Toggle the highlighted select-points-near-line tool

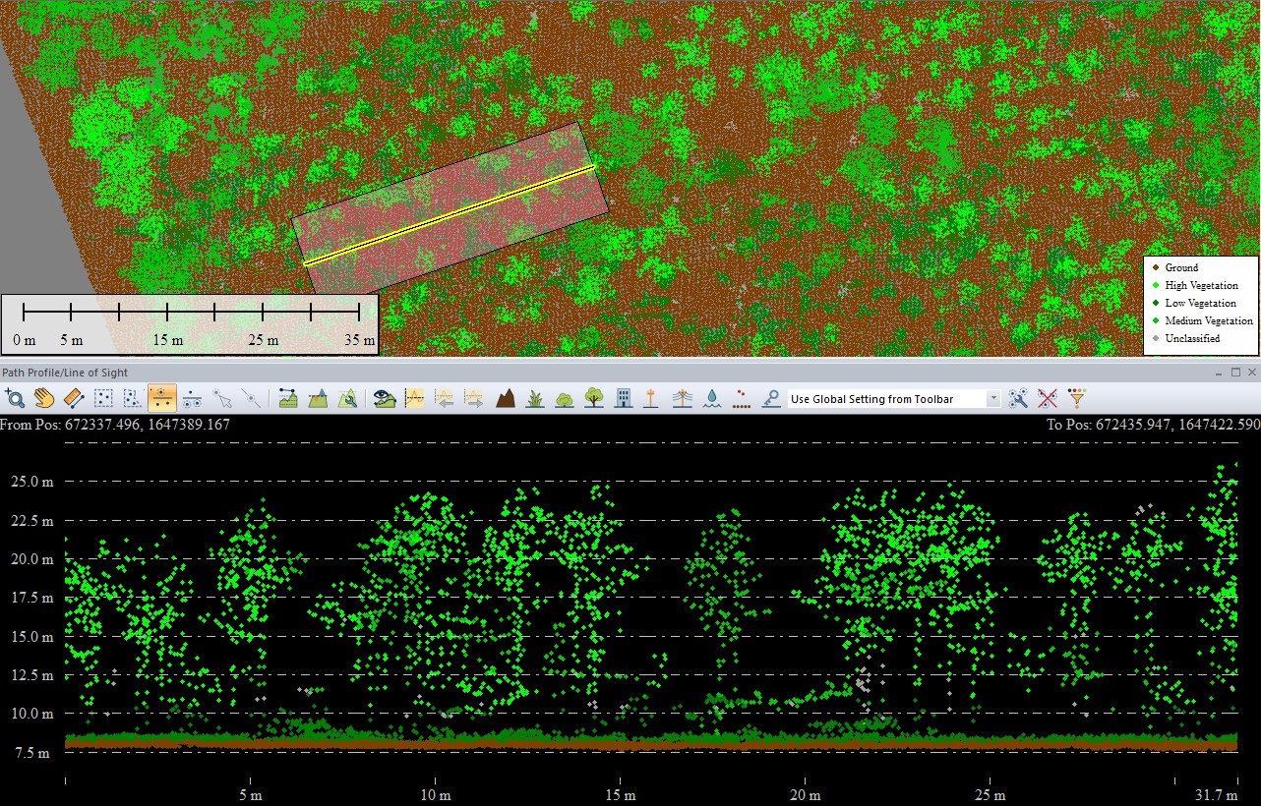coord(162,398)
